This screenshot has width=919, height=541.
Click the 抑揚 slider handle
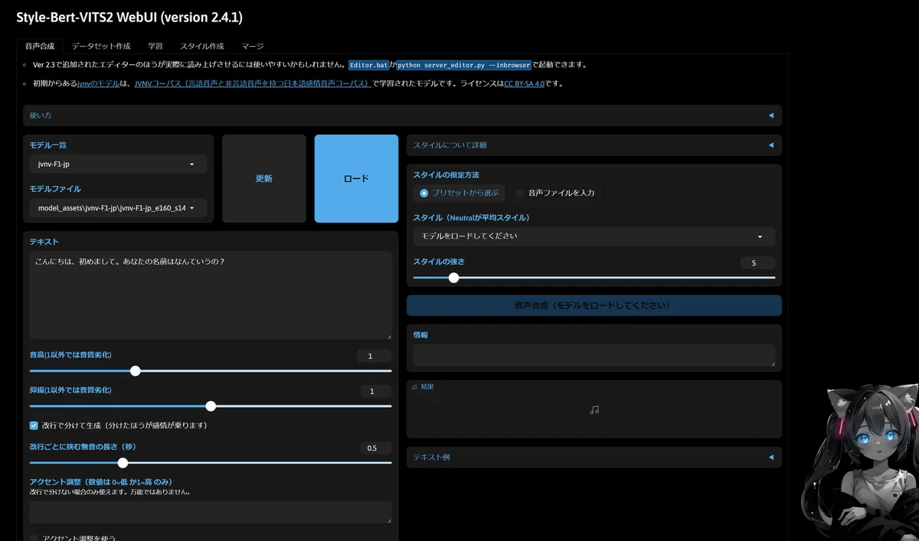(x=211, y=406)
